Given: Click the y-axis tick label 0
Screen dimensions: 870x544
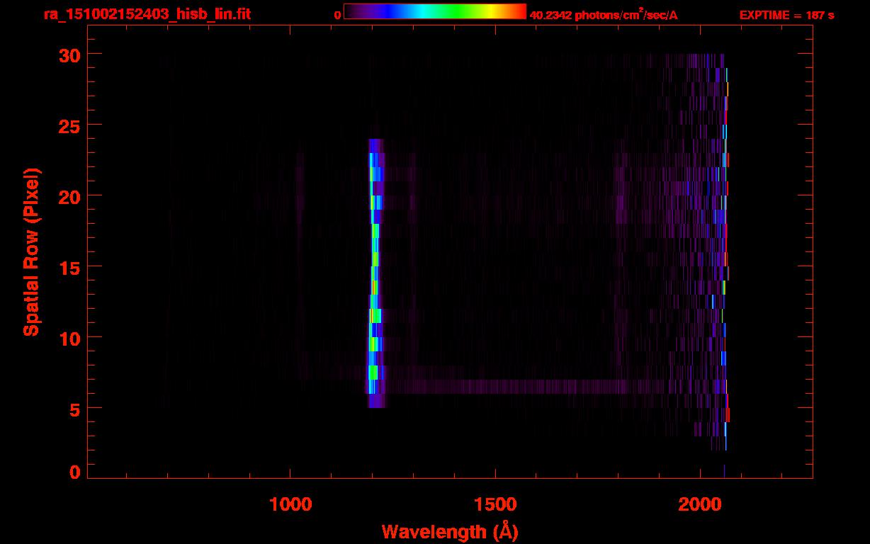Looking at the screenshot, I should (x=74, y=472).
